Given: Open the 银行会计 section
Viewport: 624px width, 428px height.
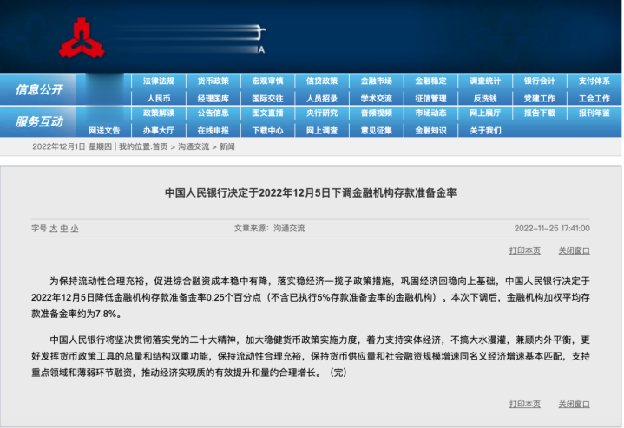Looking at the screenshot, I should click(540, 81).
